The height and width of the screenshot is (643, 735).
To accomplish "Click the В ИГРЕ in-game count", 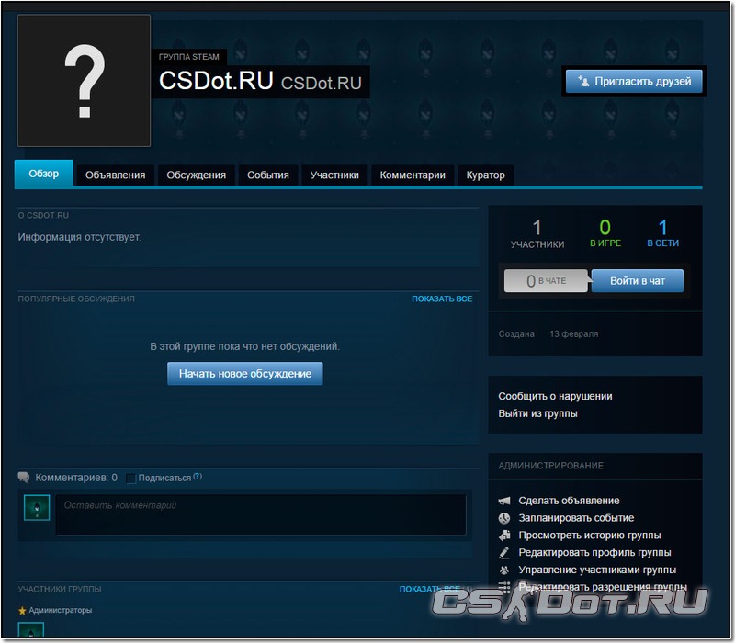I will tap(605, 234).
